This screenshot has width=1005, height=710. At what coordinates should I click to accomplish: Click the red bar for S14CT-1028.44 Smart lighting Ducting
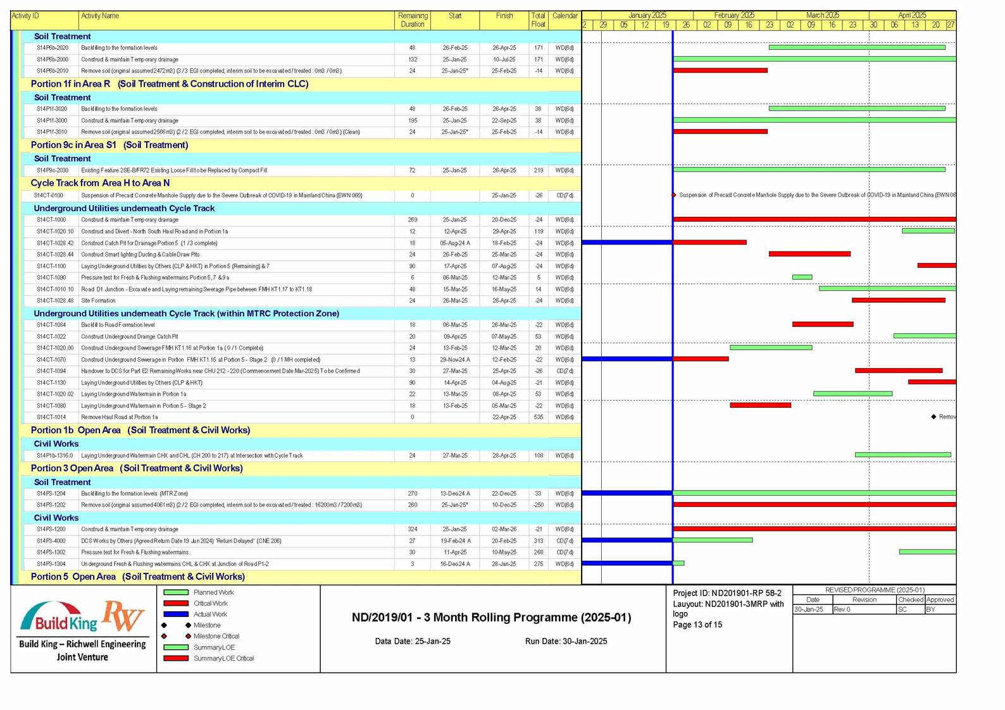point(809,254)
